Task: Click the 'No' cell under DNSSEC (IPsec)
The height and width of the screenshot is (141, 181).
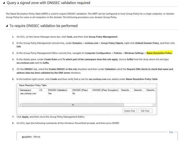Action: point(74,93)
